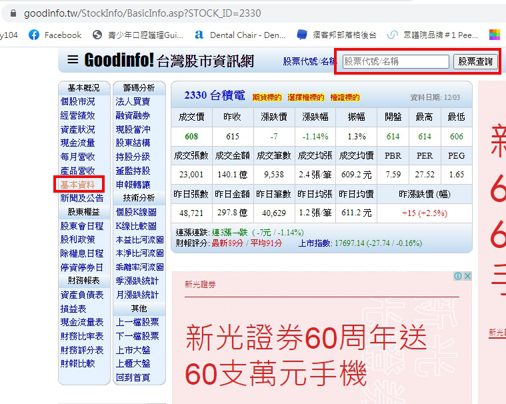Open the 上市大盤 link

(x=133, y=350)
